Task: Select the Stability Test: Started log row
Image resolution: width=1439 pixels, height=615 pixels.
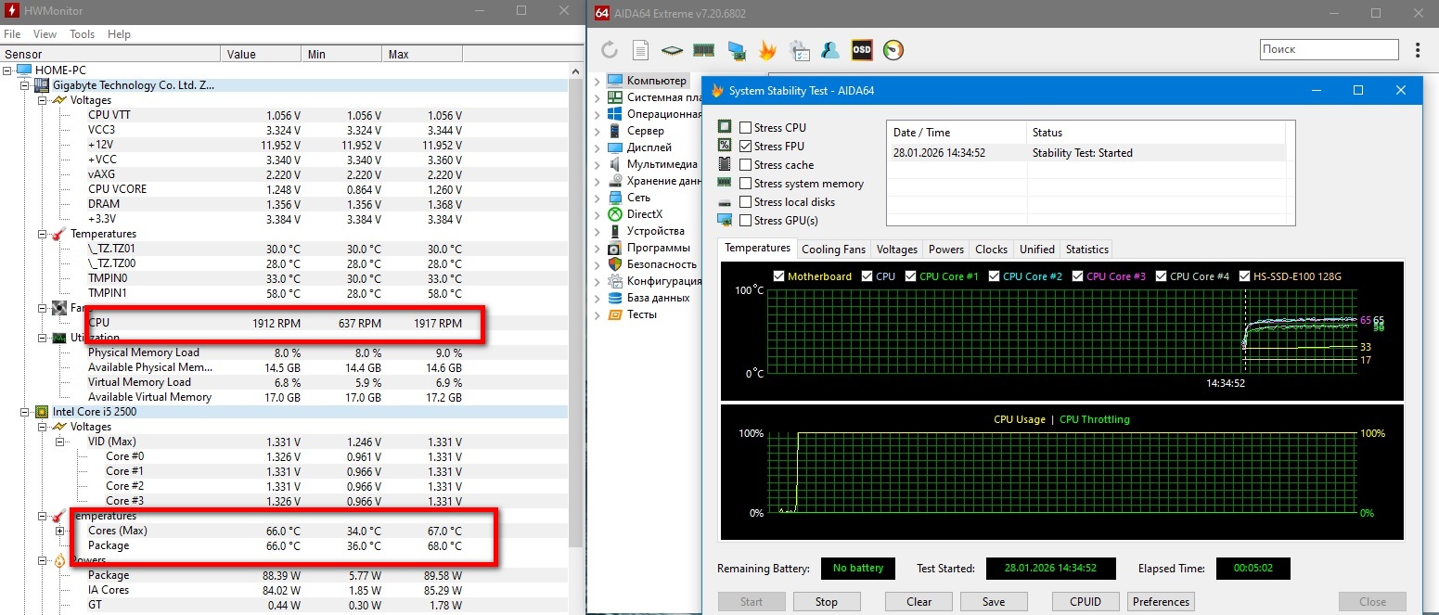Action: point(1086,153)
